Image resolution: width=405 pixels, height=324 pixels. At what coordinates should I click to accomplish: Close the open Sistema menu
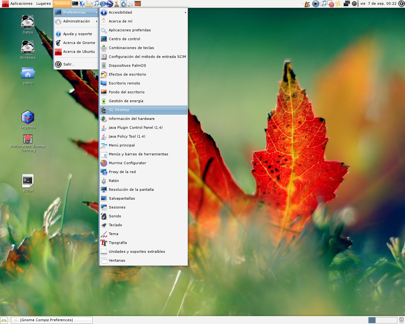[x=62, y=4]
